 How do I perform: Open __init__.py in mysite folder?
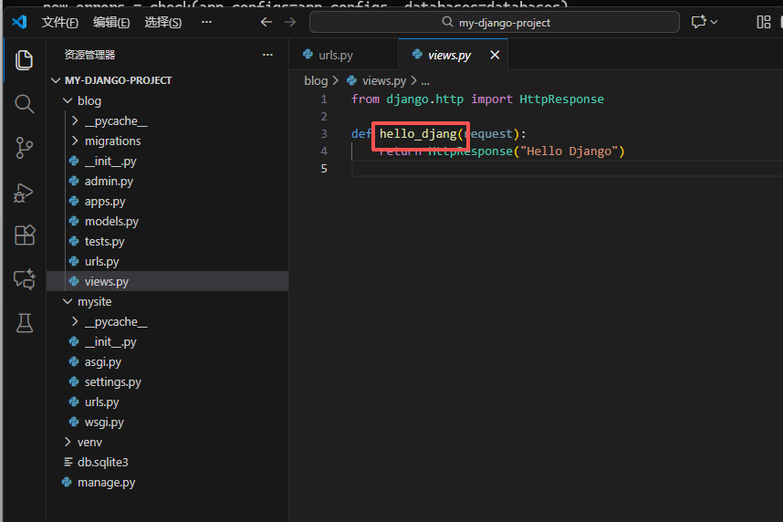[x=167, y=341]
